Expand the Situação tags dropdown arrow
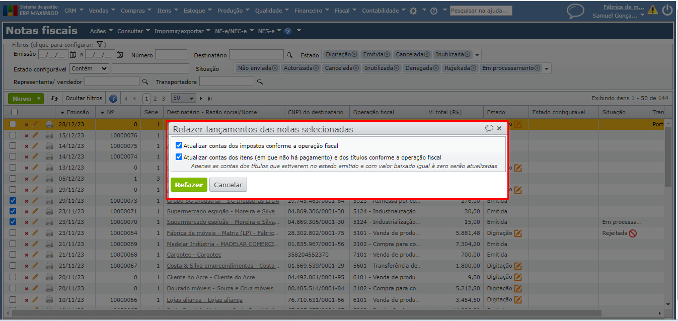 (x=547, y=68)
